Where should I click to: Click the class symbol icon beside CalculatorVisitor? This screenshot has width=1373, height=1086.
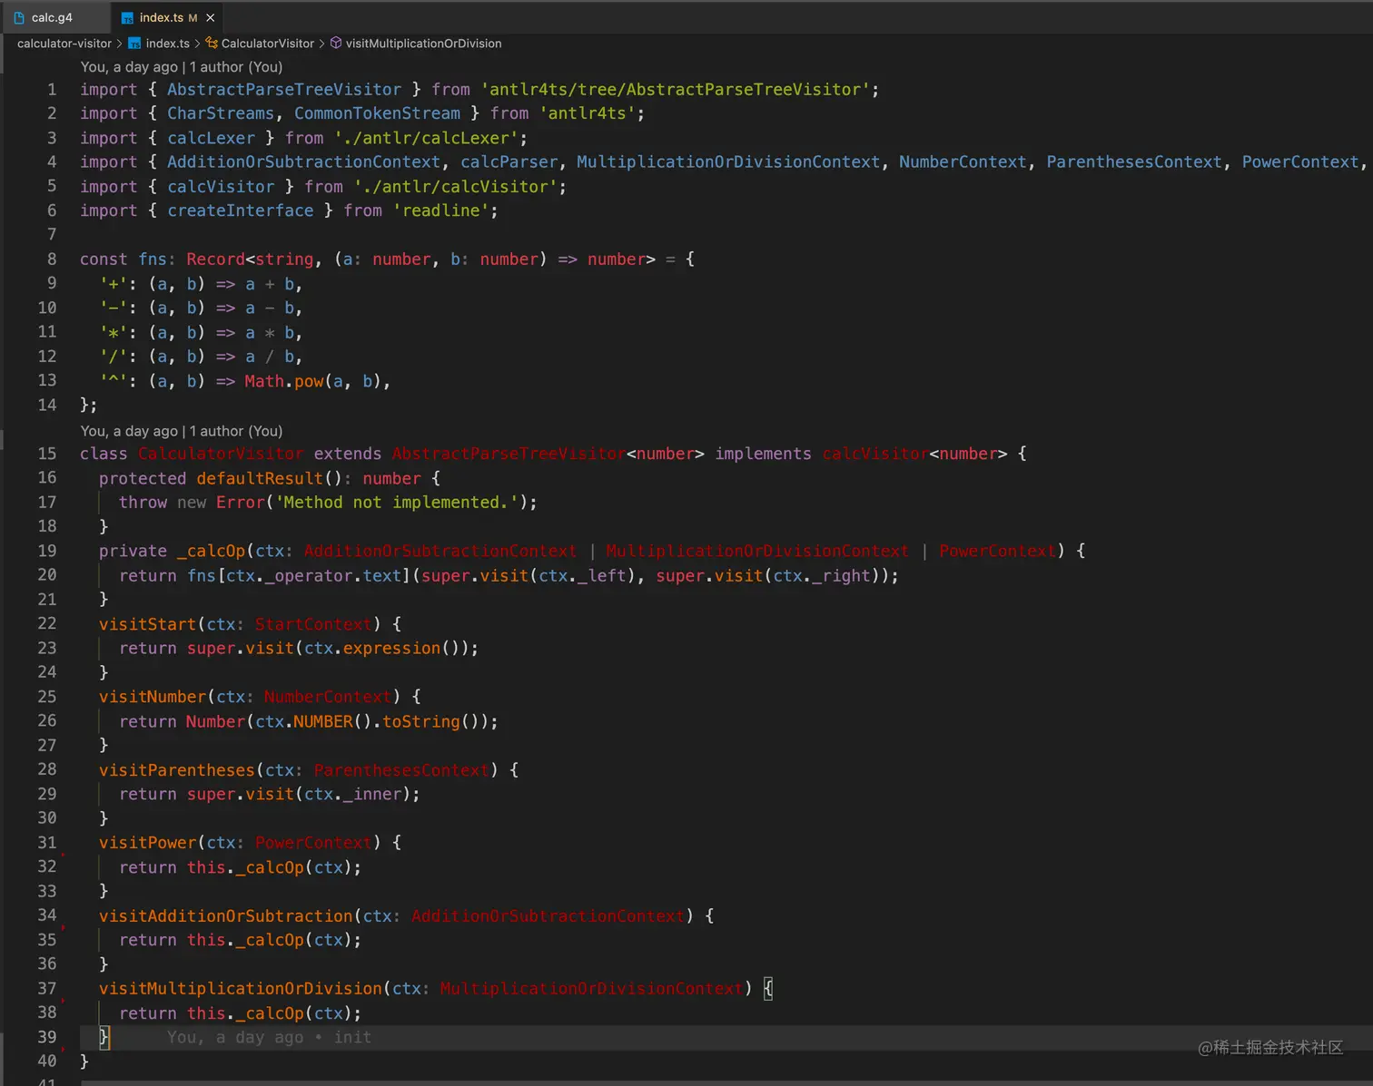(x=212, y=44)
